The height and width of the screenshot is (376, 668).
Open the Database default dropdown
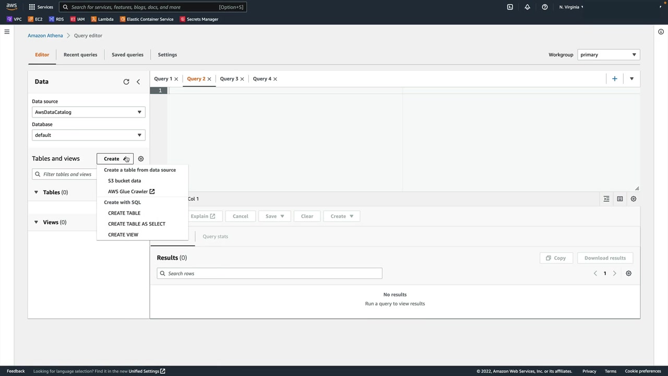point(88,135)
